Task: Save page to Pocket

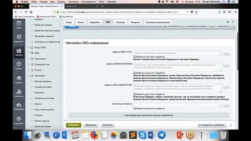Action: click(192, 12)
